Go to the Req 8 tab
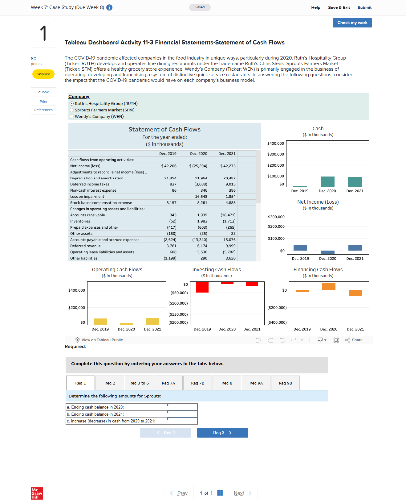This screenshot has height=503, width=406. point(227,383)
